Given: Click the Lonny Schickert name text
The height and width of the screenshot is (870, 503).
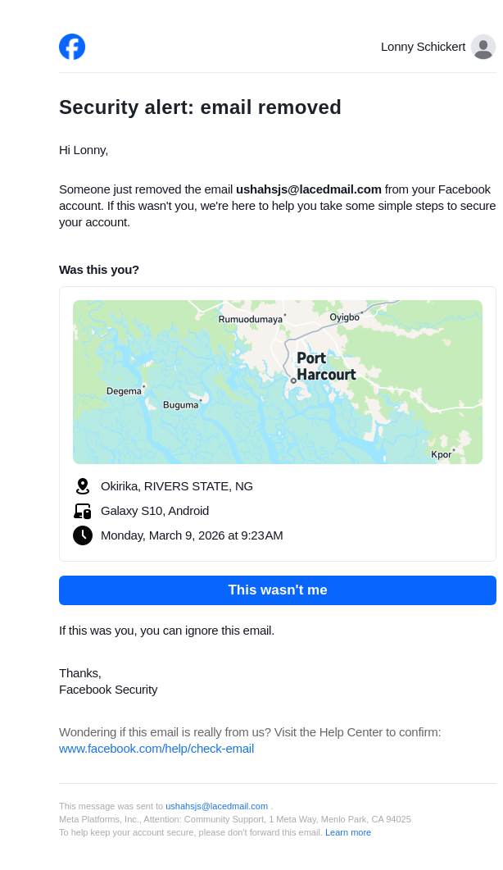Looking at the screenshot, I should (423, 47).
